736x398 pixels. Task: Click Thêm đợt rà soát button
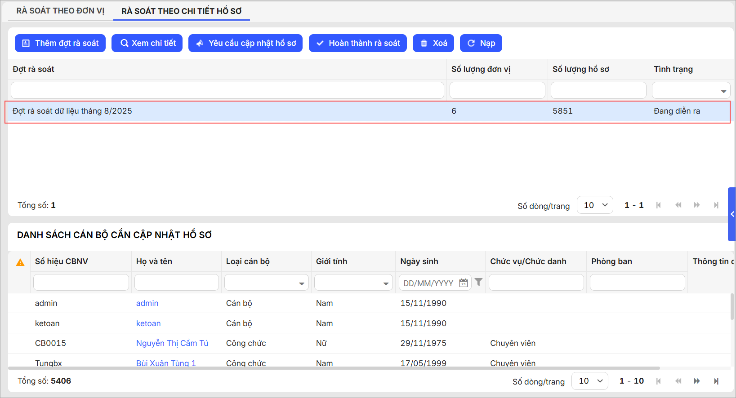(x=60, y=43)
